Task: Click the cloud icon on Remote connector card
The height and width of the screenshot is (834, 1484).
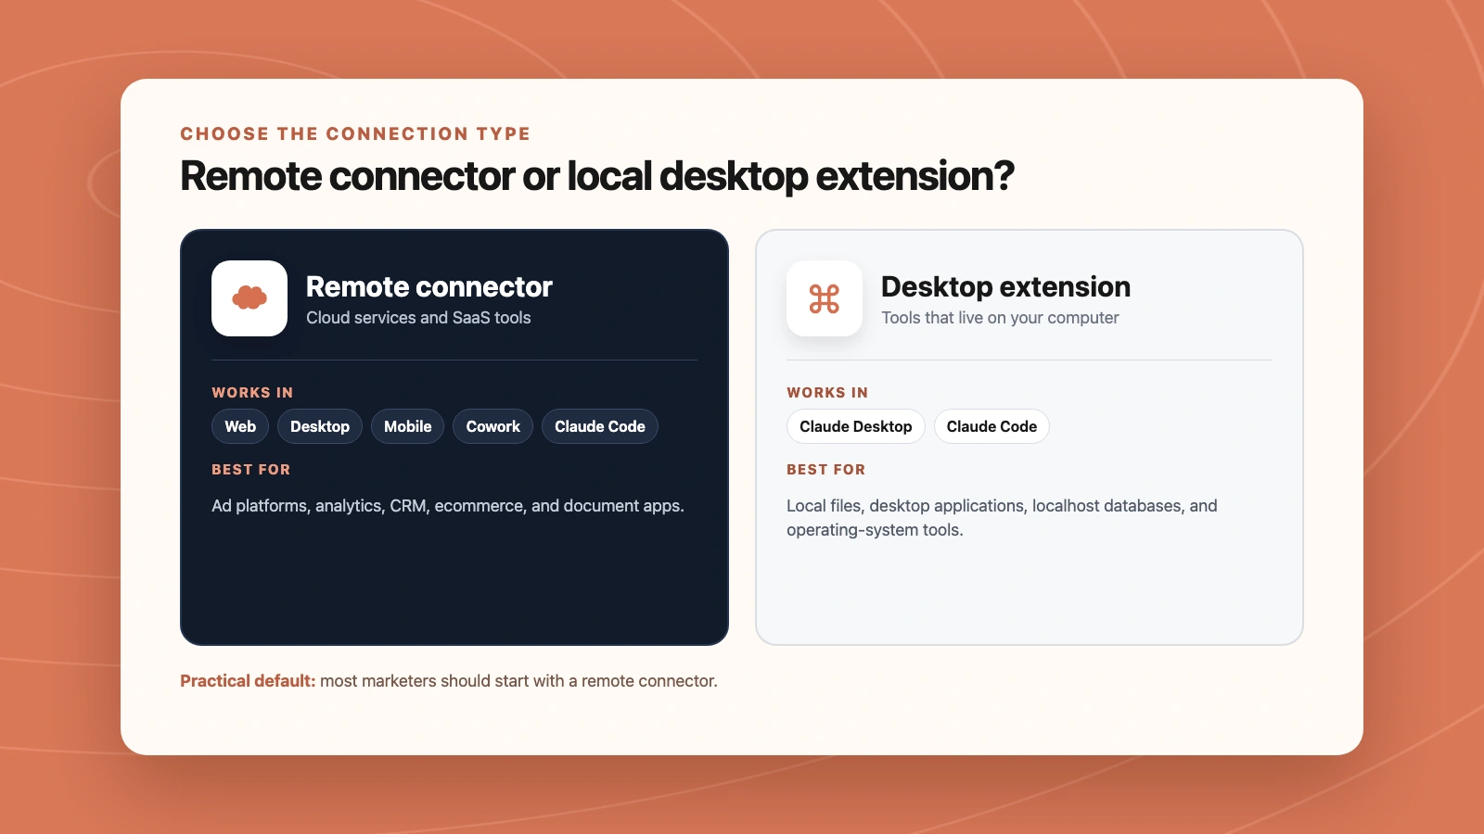Action: pyautogui.click(x=249, y=298)
